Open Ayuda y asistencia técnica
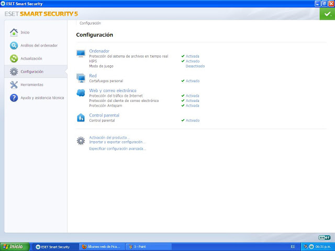Screen dimensions: 335x251 pyautogui.click(x=42, y=98)
